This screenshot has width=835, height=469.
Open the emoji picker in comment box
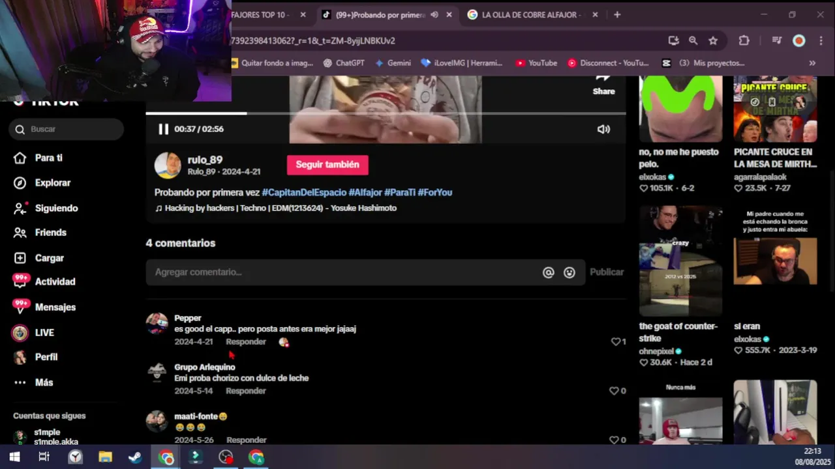click(569, 272)
